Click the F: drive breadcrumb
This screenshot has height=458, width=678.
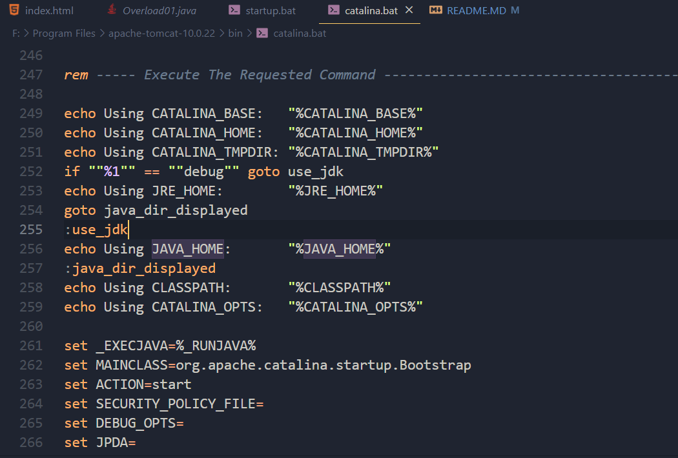[16, 33]
